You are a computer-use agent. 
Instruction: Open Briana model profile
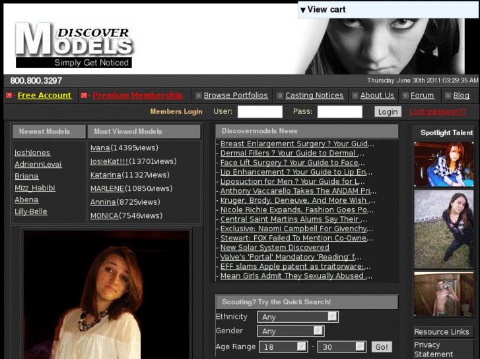26,176
